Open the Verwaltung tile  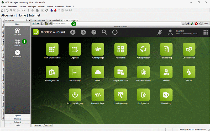pos(166,95)
